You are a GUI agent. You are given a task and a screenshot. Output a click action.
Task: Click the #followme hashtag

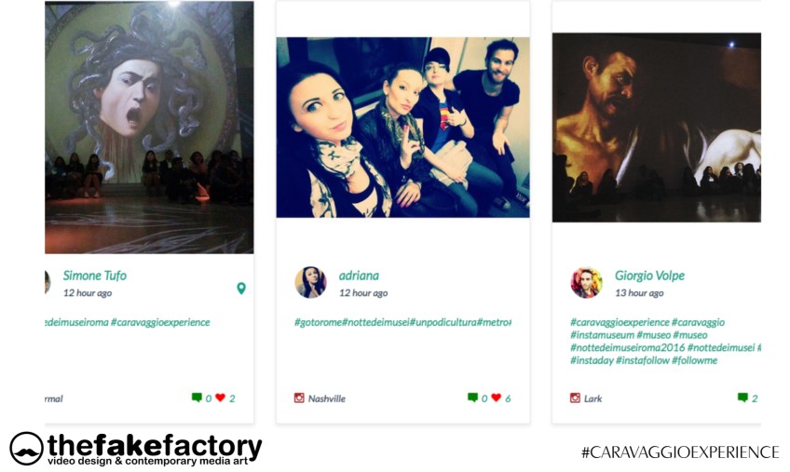[695, 360]
